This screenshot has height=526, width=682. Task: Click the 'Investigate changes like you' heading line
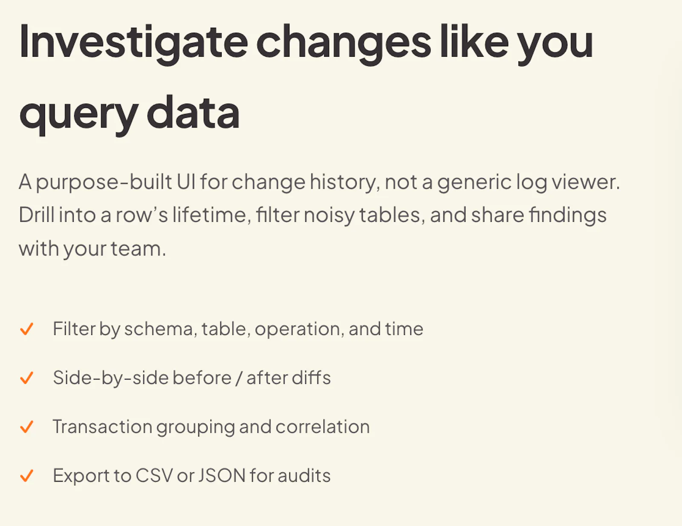(306, 43)
